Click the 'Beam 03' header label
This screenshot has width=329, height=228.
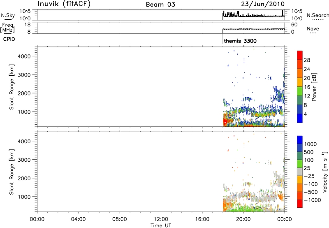click(x=160, y=5)
